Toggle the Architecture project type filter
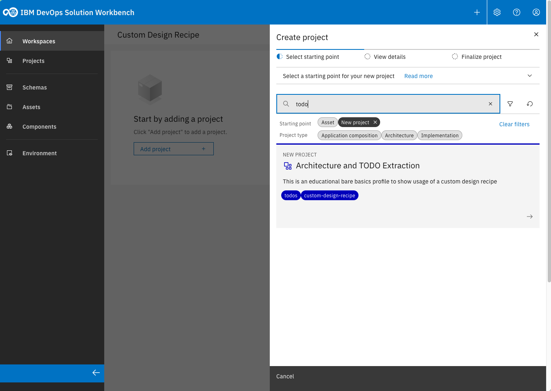551x391 pixels. [x=399, y=135]
